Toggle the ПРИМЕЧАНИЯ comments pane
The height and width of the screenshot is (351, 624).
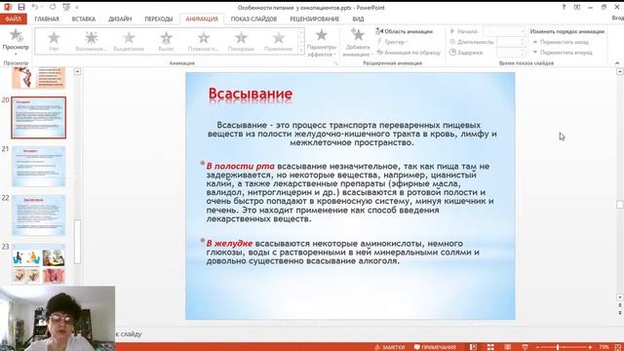[x=435, y=347]
